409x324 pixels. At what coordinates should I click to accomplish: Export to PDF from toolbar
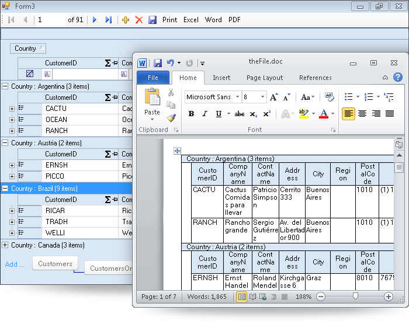pyautogui.click(x=234, y=20)
